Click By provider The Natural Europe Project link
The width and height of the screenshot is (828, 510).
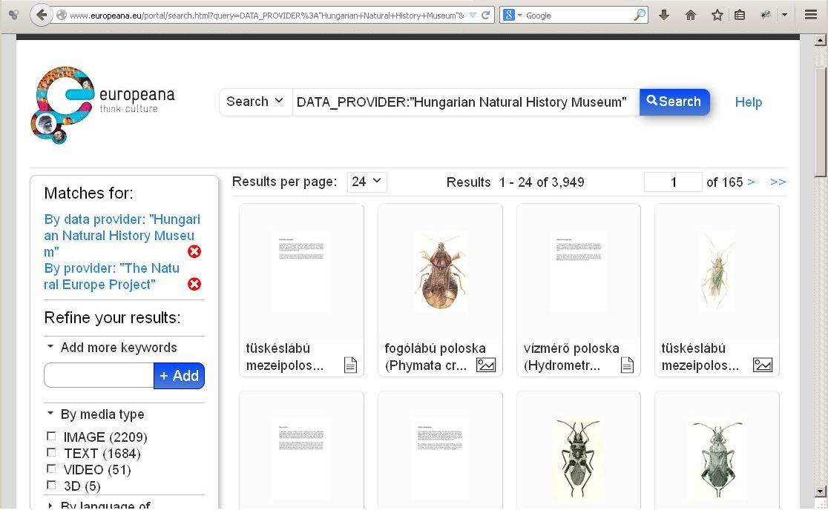(x=111, y=276)
